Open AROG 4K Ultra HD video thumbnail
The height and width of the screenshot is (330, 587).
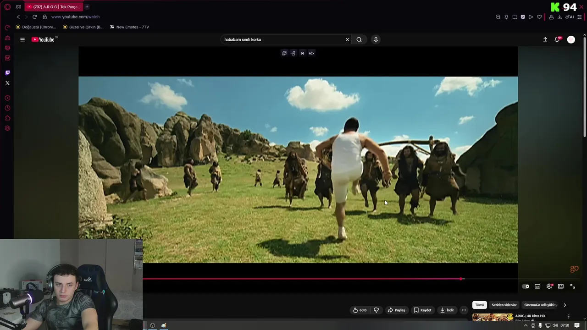point(493,317)
